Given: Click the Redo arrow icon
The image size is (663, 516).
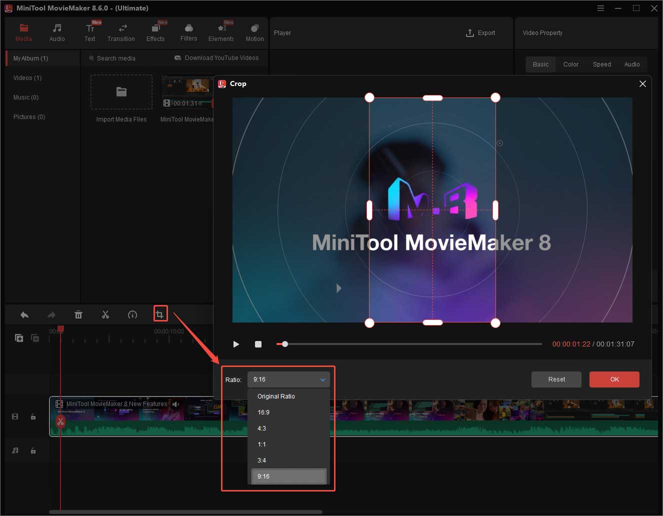Looking at the screenshot, I should click(x=51, y=314).
